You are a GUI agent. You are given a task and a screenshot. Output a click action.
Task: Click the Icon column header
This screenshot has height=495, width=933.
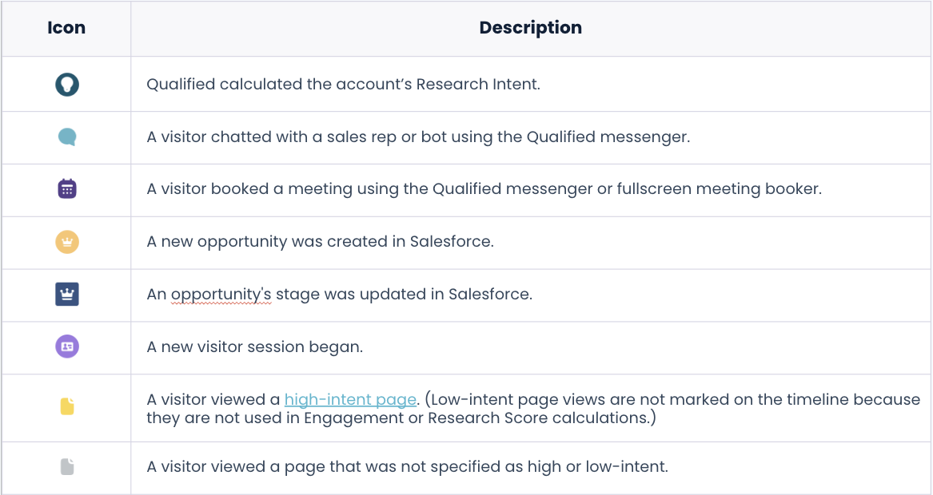pos(66,28)
